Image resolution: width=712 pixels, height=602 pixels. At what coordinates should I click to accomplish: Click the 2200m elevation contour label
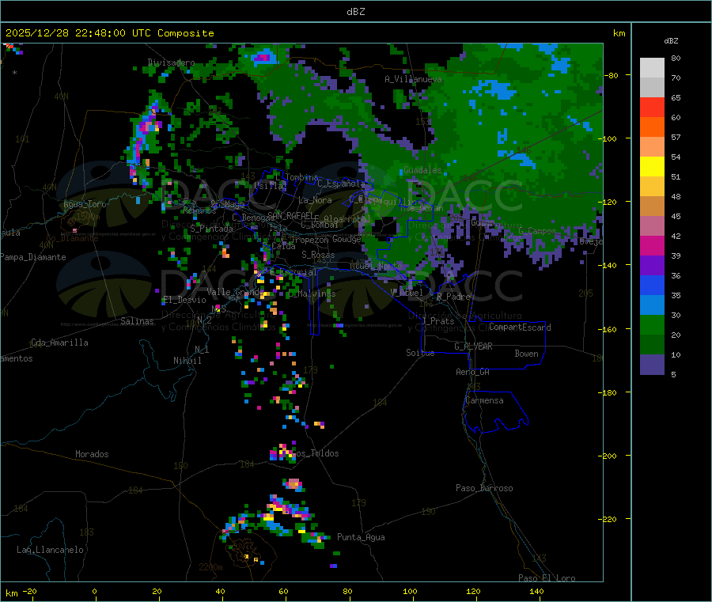point(210,567)
